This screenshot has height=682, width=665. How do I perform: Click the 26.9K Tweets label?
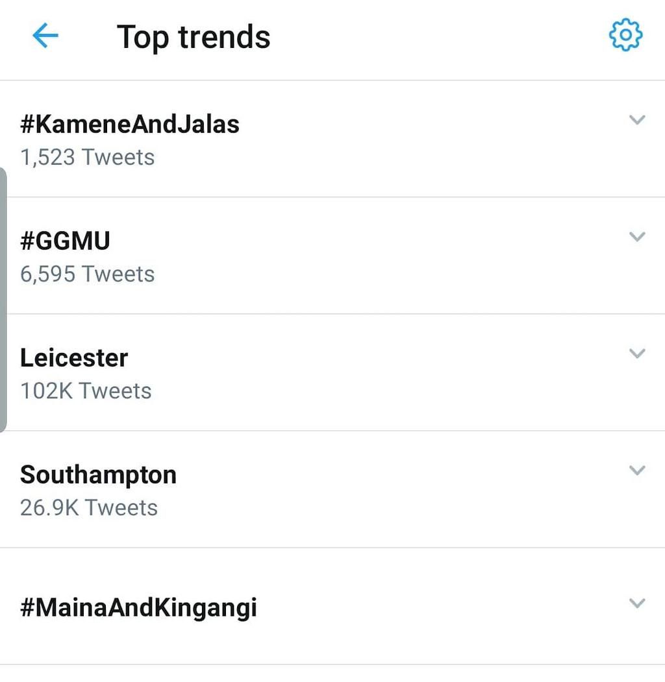point(89,507)
